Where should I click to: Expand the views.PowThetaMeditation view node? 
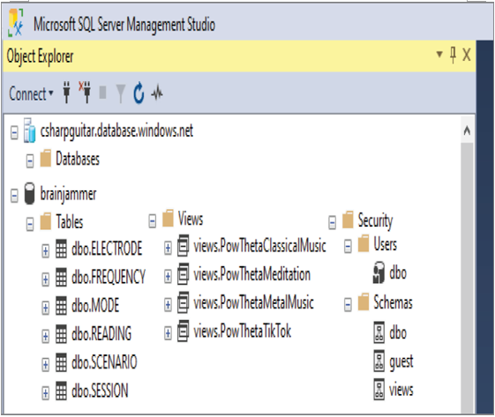click(x=168, y=277)
